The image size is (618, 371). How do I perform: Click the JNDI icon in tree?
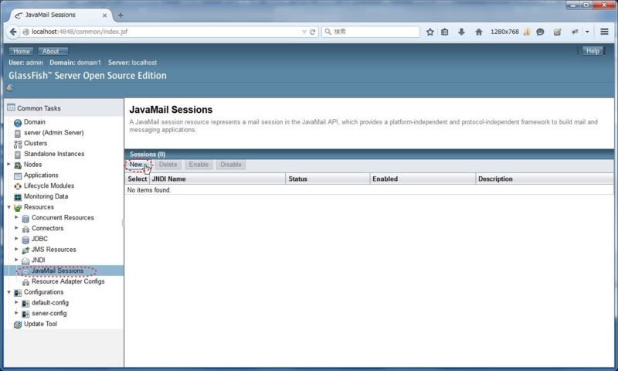[25, 260]
